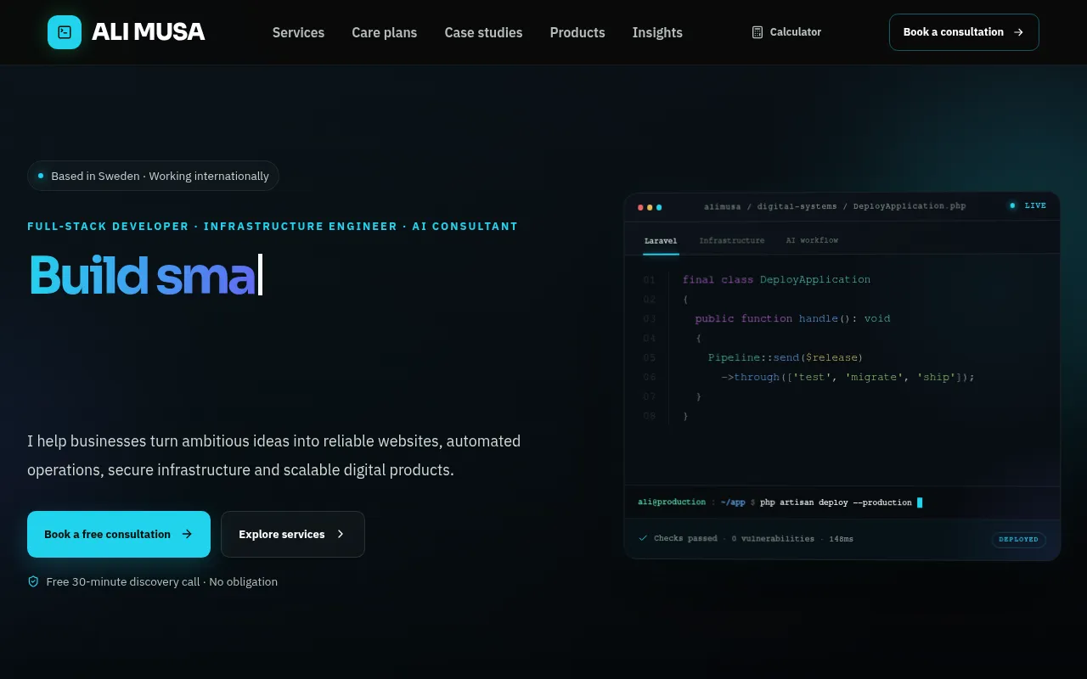Click the red dot in the code window
This screenshot has width=1087, height=679.
pyautogui.click(x=641, y=207)
